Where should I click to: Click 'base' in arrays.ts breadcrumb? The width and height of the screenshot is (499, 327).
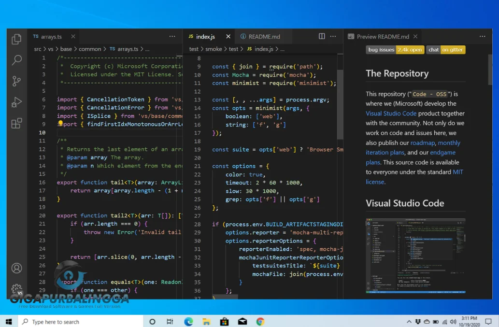click(x=66, y=49)
